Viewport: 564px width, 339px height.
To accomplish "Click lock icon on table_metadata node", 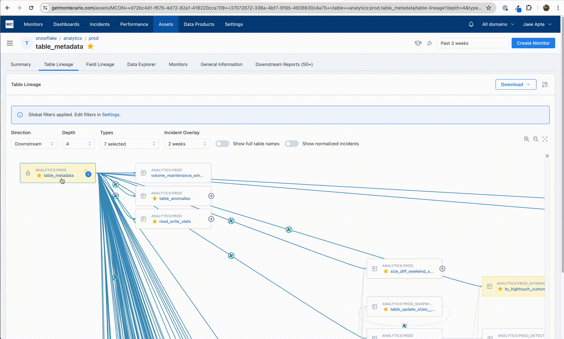I will click(x=28, y=173).
